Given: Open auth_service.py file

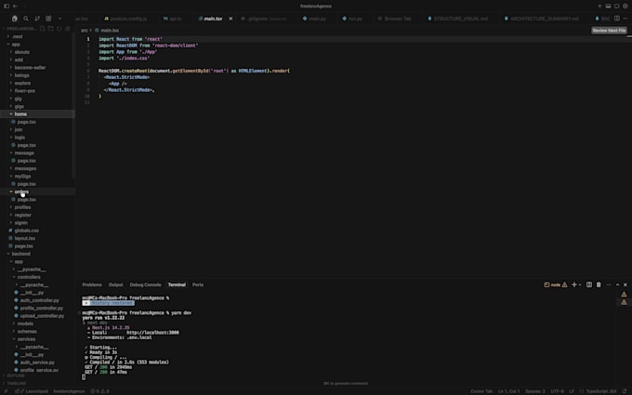Looking at the screenshot, I should pyautogui.click(x=37, y=362).
